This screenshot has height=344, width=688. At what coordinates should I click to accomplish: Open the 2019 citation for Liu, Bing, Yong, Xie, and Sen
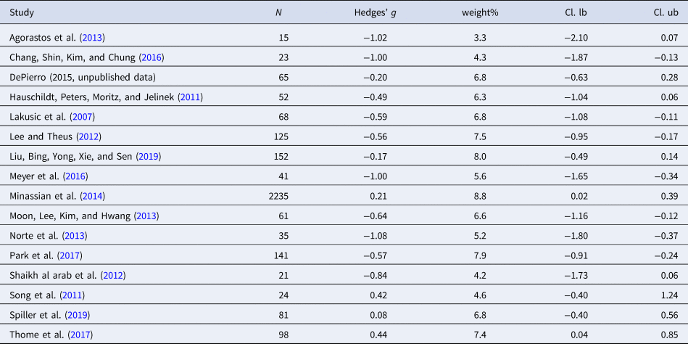tap(147, 156)
